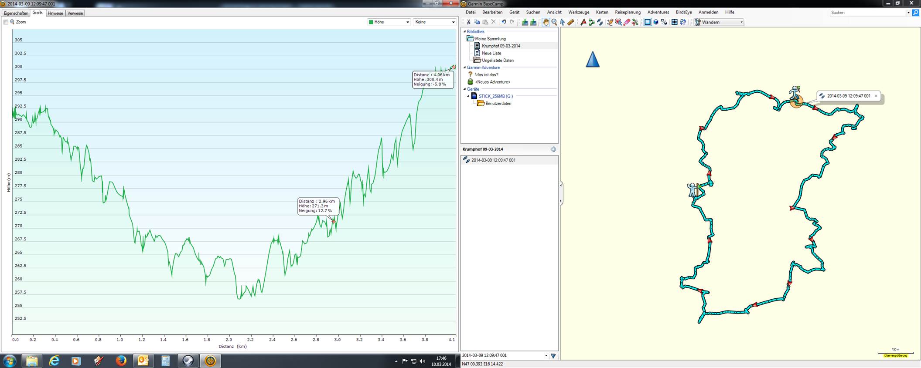The width and height of the screenshot is (921, 368).
Task: Click the volume speaker tray icon
Action: (x=422, y=361)
